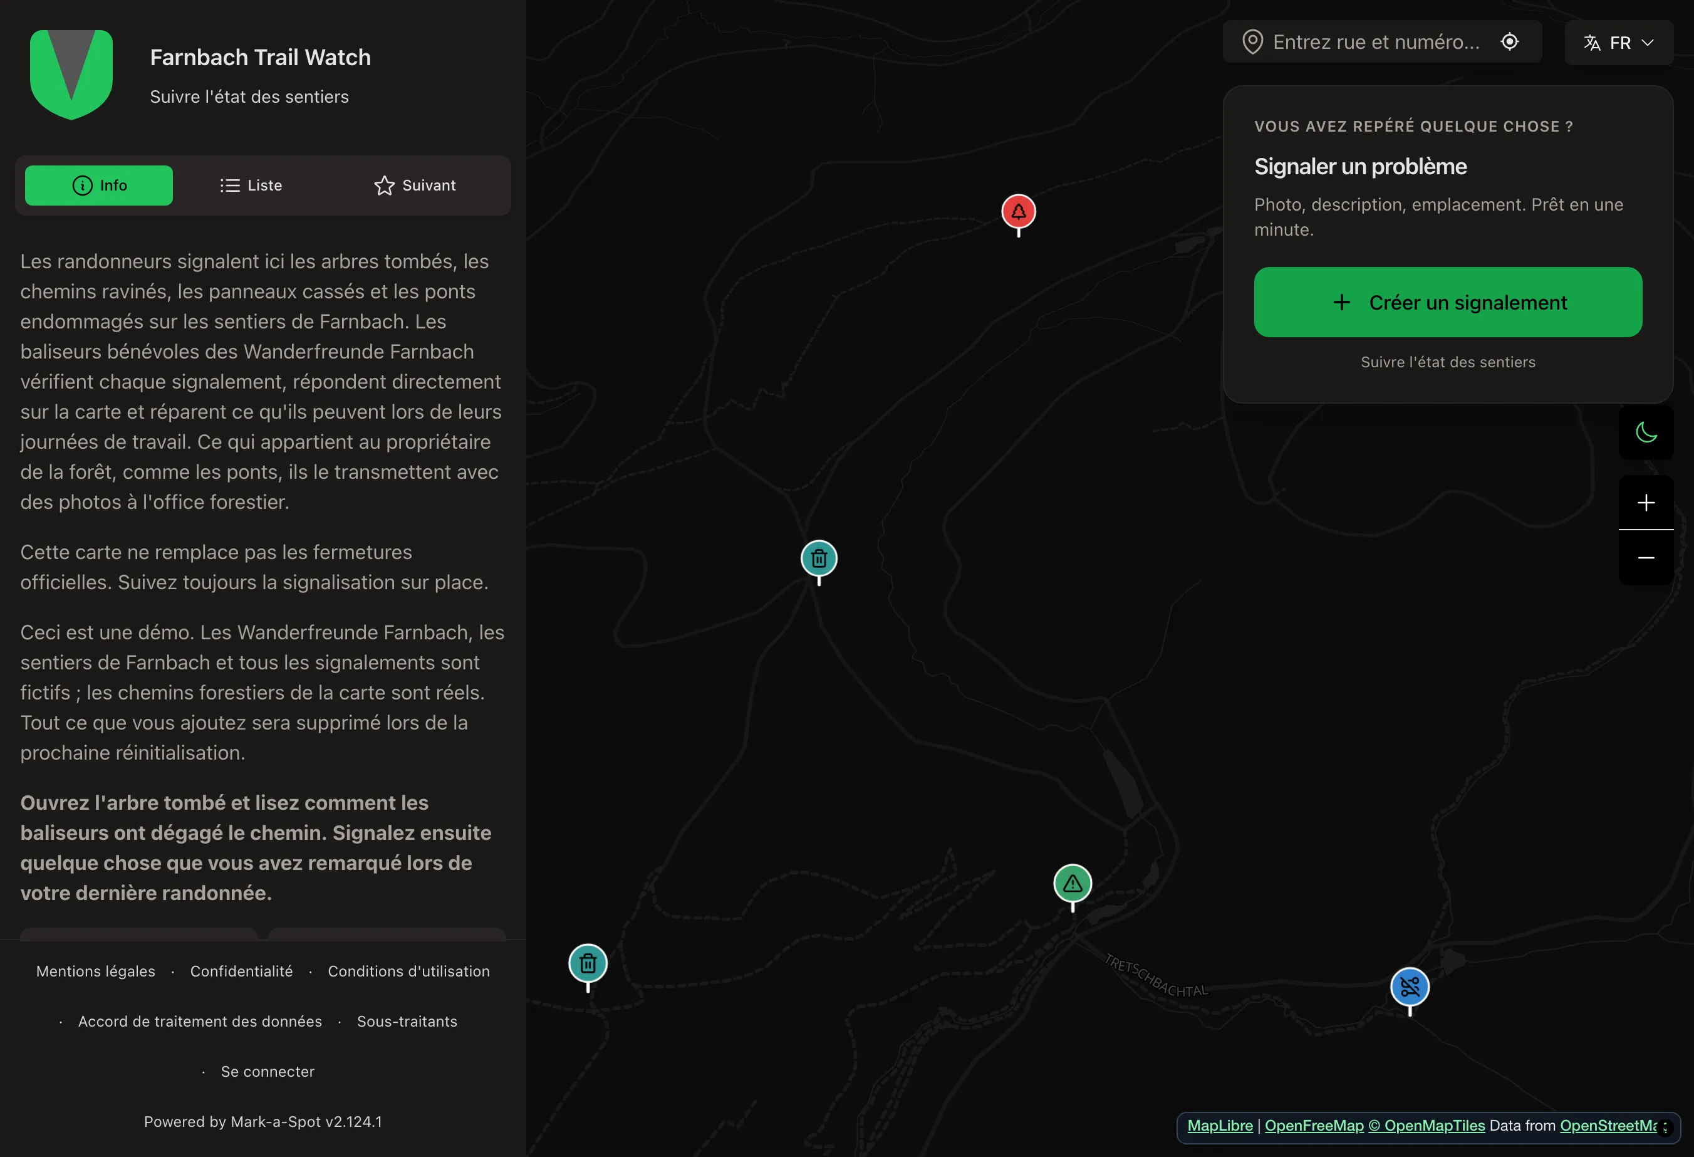The width and height of the screenshot is (1694, 1157).
Task: Open the blue bridge marker on the map
Action: (x=1409, y=987)
